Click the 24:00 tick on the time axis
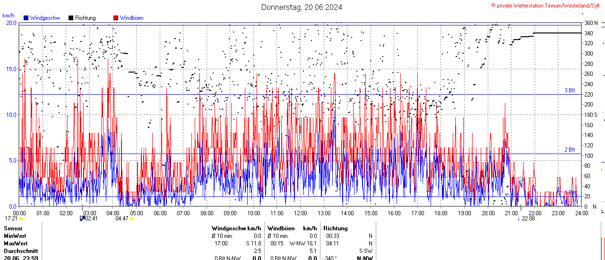This screenshot has width=605, height=260. click(581, 213)
